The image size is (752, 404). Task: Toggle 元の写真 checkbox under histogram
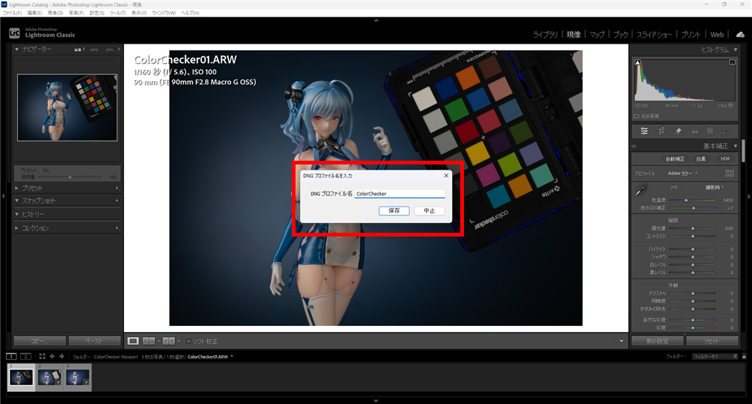click(x=636, y=116)
